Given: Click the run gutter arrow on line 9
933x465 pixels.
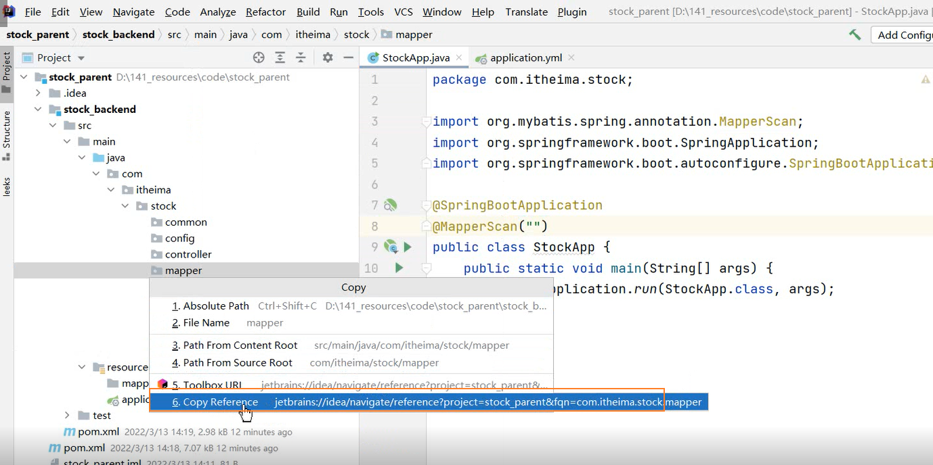Looking at the screenshot, I should pos(408,247).
